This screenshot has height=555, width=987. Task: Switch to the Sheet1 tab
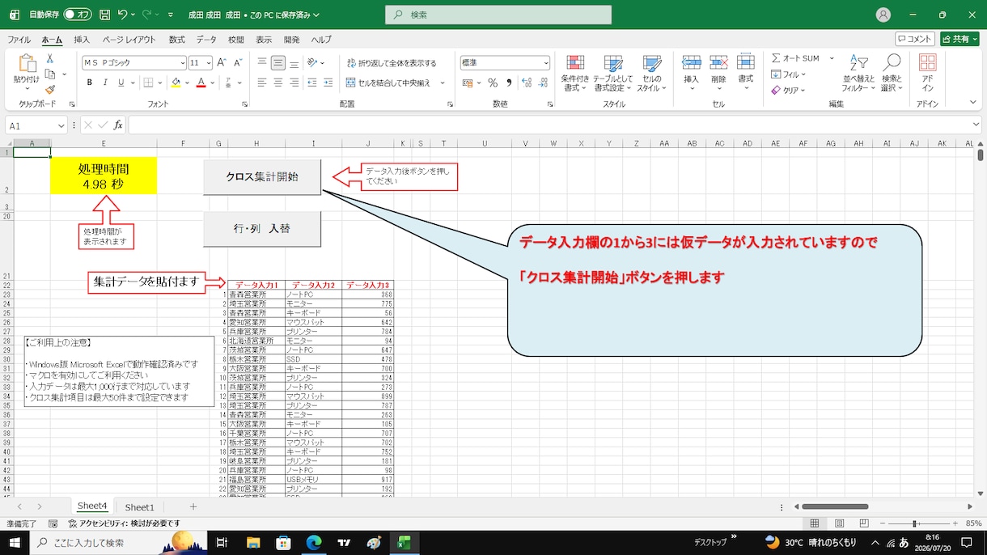[139, 507]
